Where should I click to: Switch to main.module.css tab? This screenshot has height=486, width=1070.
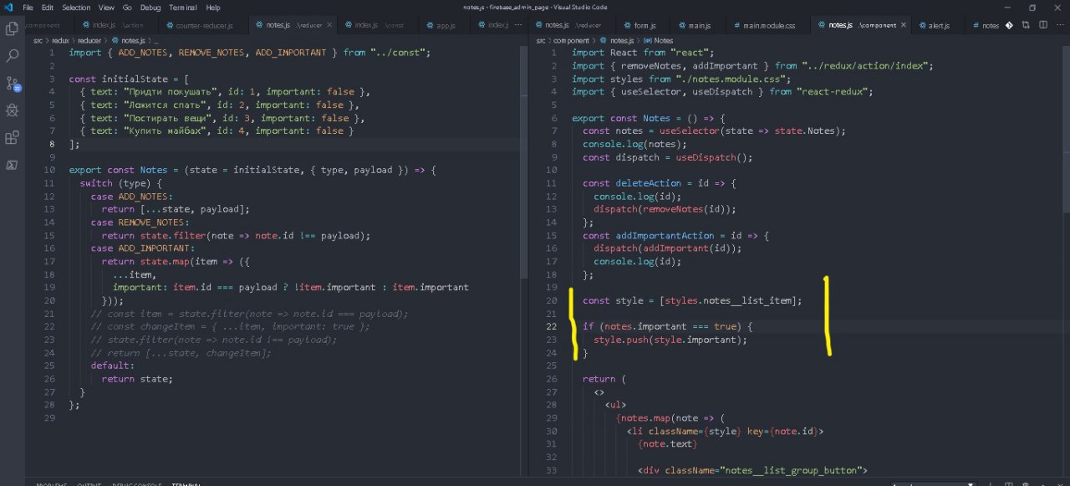[768, 25]
